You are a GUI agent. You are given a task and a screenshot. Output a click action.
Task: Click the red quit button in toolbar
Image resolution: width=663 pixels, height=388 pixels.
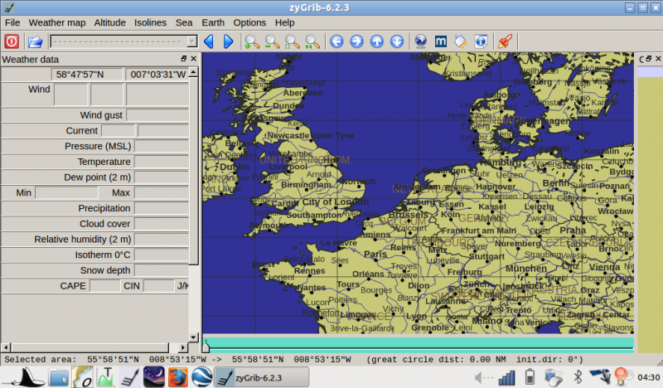12,41
